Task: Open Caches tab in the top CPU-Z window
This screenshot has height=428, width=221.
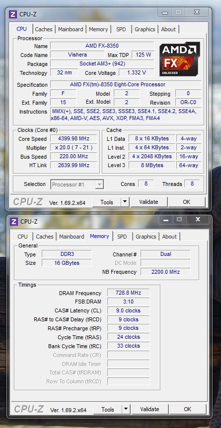Action: coord(44,29)
